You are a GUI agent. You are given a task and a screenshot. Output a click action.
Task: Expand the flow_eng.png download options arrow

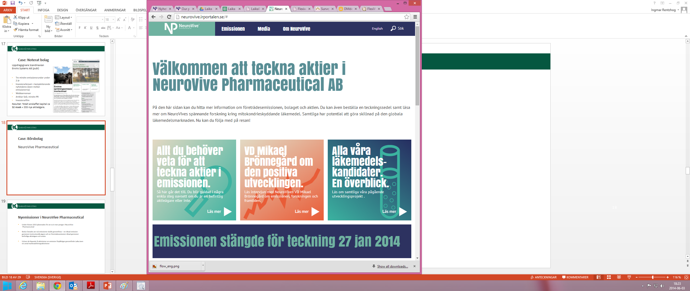203,266
